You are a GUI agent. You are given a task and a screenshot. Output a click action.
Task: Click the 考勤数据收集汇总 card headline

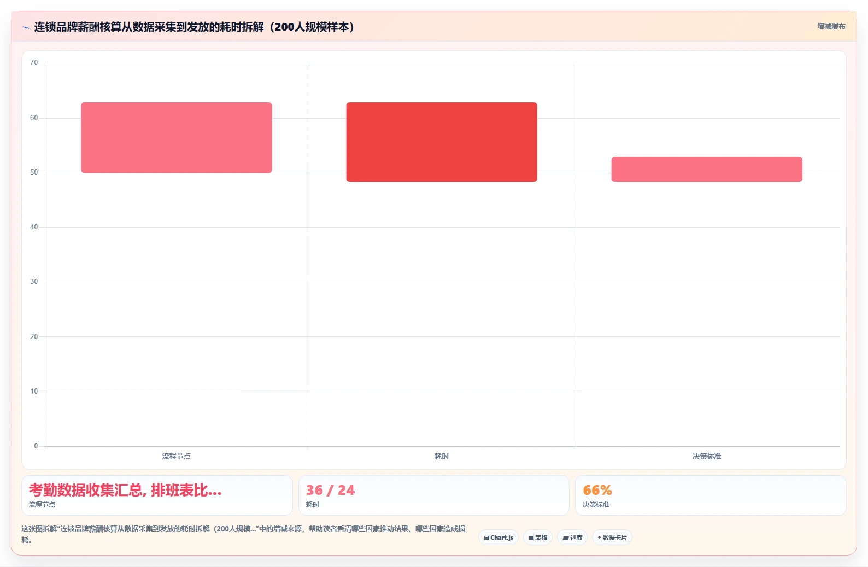click(x=125, y=490)
